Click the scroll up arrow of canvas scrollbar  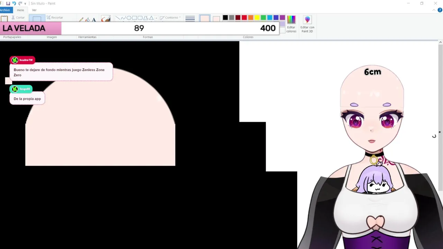coord(441,42)
